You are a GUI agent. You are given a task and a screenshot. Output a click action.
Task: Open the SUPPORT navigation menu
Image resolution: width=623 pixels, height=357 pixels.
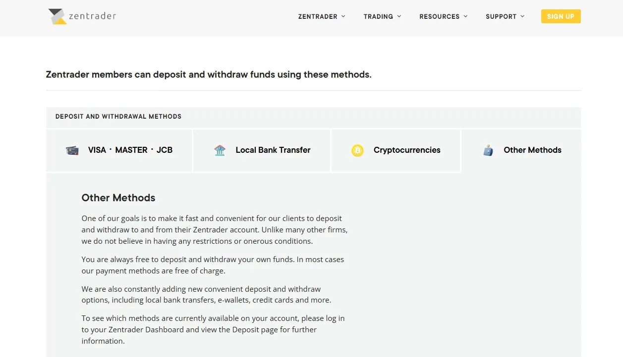505,16
